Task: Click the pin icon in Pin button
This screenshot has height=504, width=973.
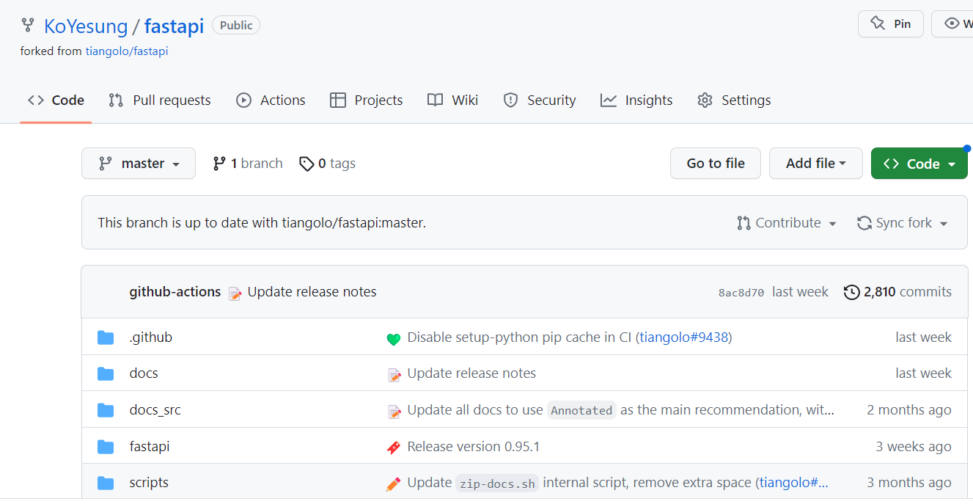Action: tap(877, 23)
